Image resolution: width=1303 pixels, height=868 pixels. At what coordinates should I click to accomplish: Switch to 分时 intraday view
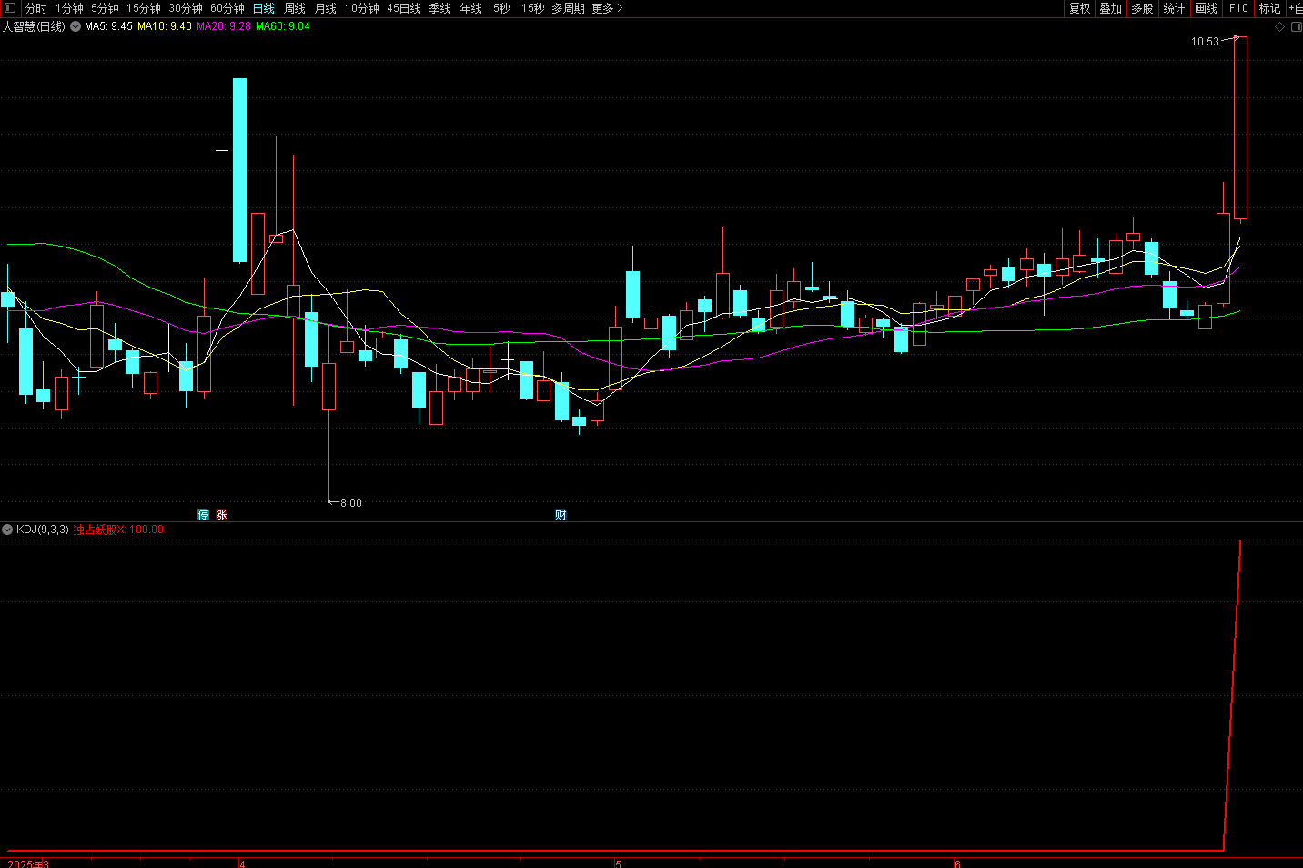tap(35, 8)
